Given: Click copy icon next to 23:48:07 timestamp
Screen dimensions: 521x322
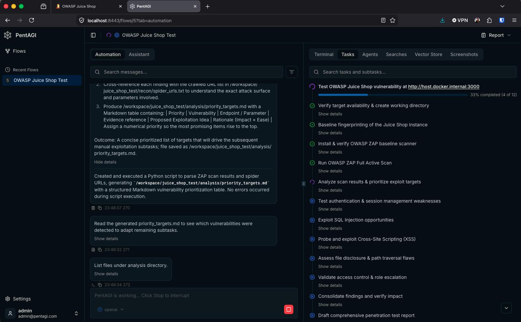Looking at the screenshot, I should click(x=100, y=208).
